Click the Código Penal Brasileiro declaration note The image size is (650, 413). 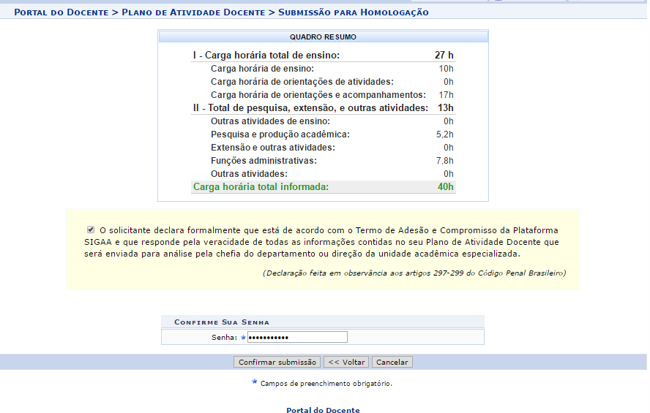coord(414,273)
